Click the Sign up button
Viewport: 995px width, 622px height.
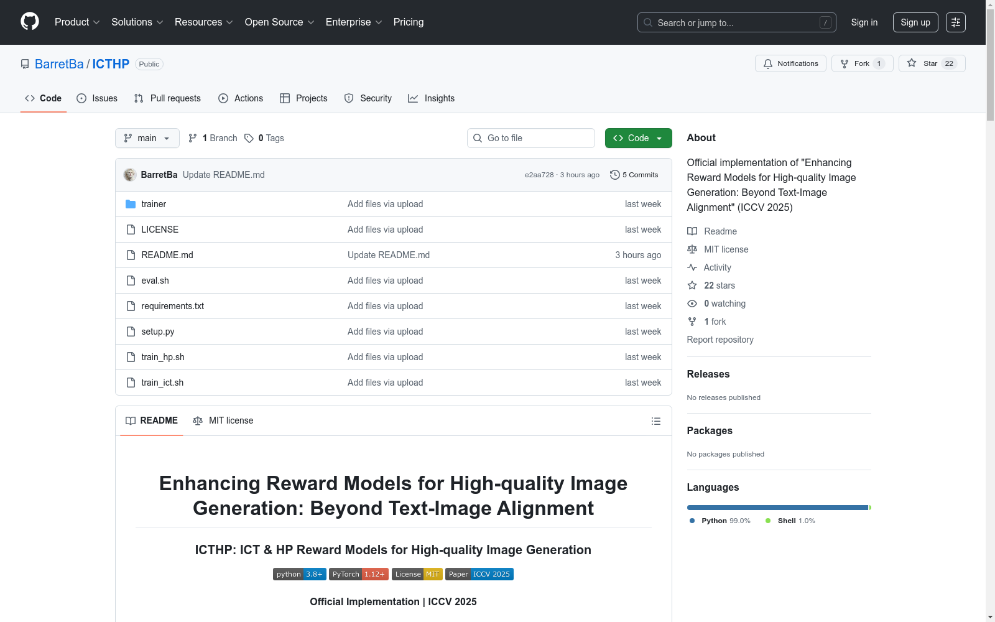coord(915,22)
